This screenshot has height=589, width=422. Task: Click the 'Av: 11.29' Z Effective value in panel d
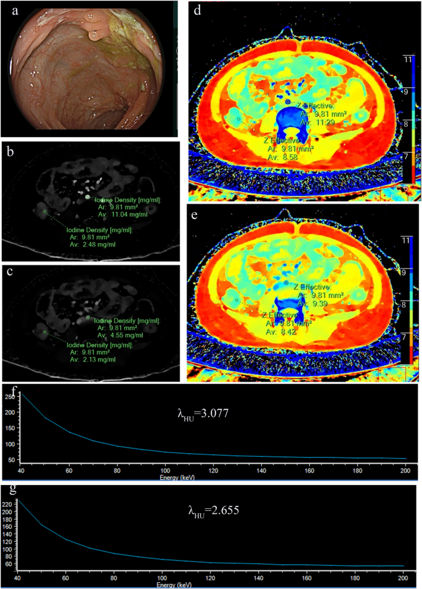(x=317, y=122)
